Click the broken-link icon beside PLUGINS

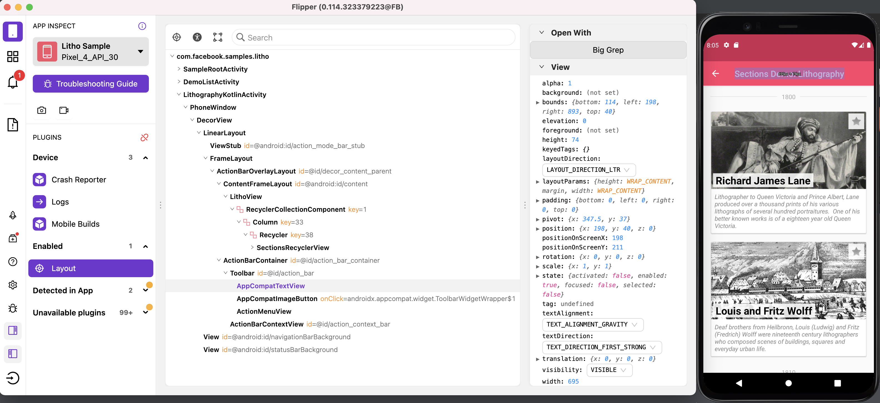click(x=144, y=137)
